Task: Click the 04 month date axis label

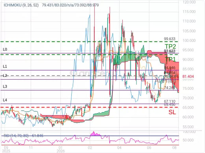Action: click(119, 148)
